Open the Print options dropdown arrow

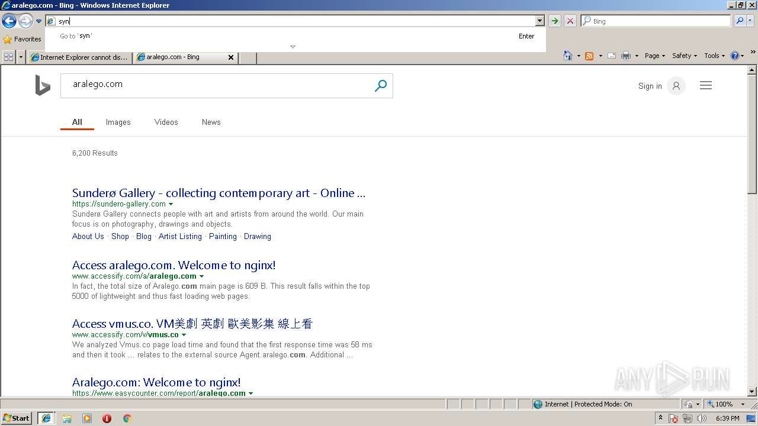click(637, 56)
